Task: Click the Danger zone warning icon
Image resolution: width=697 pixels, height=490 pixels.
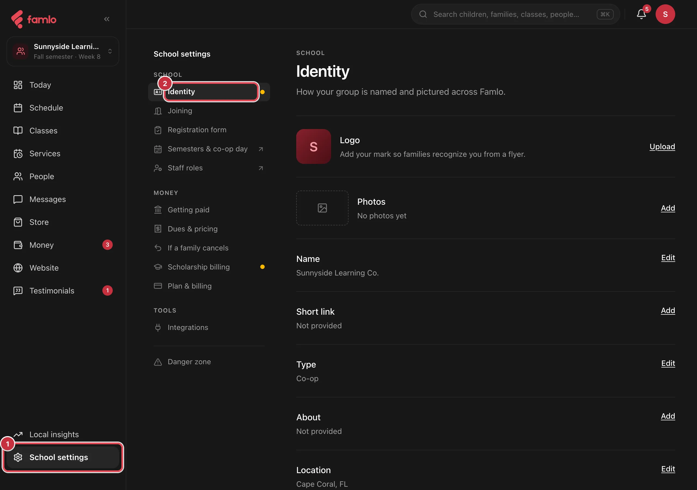Action: (158, 362)
